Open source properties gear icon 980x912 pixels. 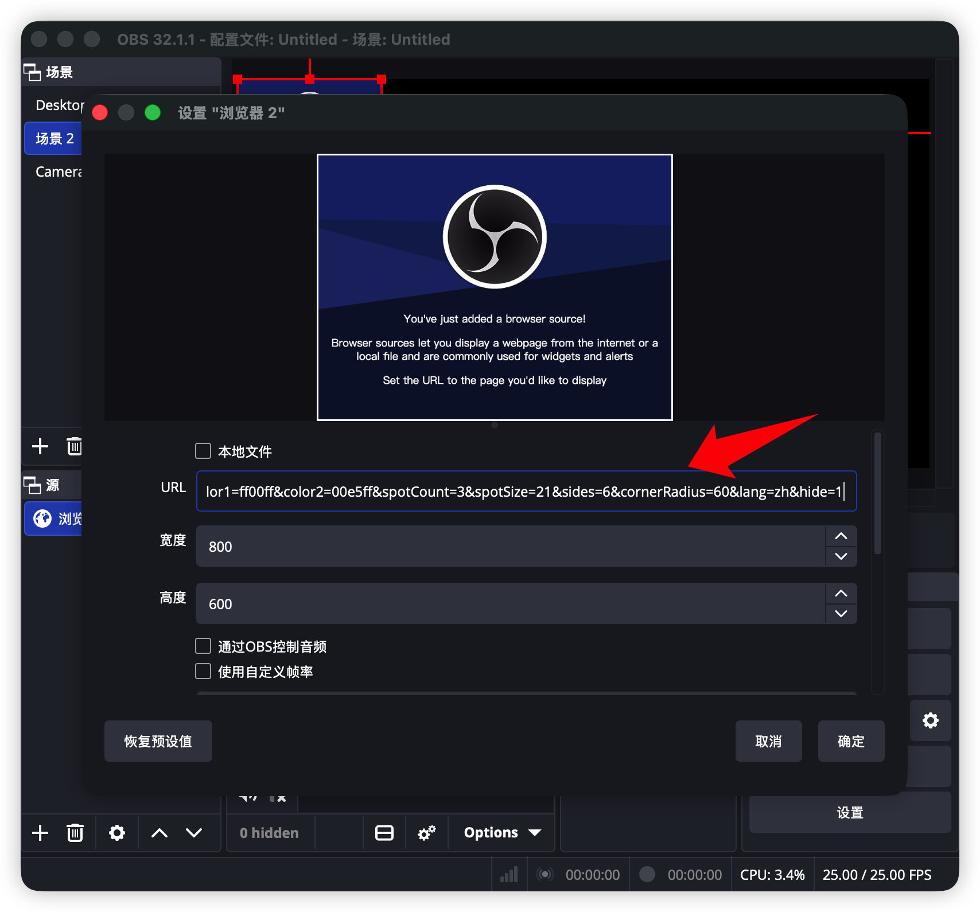click(116, 832)
